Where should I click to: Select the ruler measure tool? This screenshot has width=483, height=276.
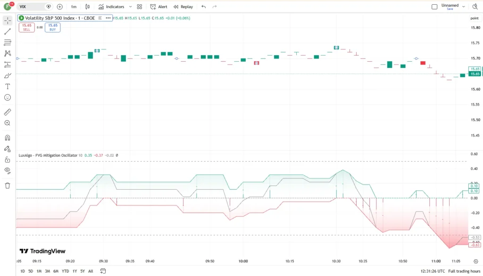[x=8, y=112]
